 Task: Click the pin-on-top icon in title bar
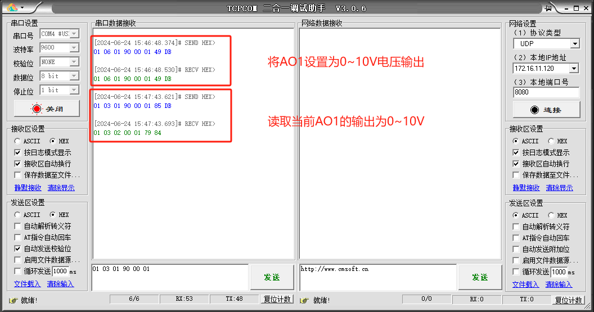coord(548,8)
